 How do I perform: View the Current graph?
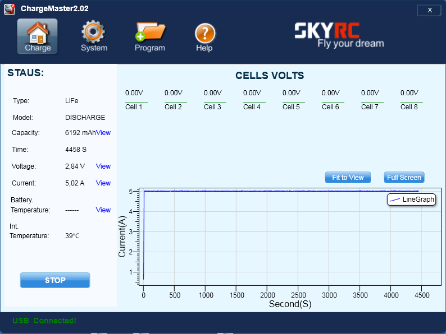(103, 183)
